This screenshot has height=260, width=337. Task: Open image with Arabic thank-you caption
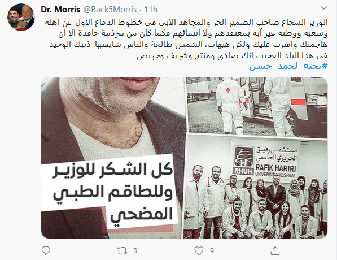coord(113,158)
